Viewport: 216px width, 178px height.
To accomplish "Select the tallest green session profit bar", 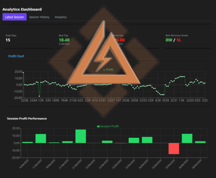I will click(x=81, y=136).
